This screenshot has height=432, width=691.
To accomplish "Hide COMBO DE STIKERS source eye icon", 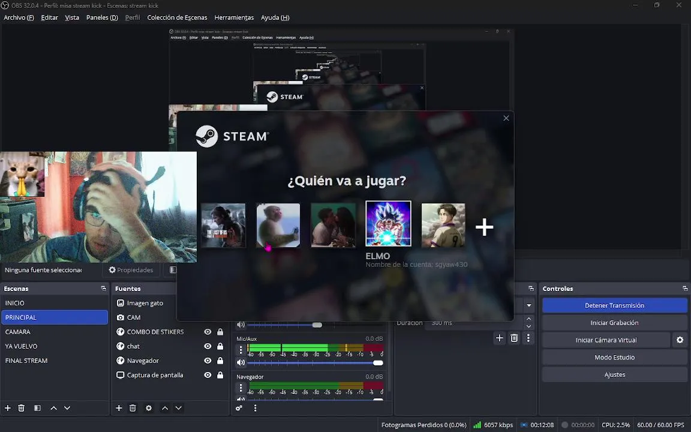I will click(x=208, y=332).
